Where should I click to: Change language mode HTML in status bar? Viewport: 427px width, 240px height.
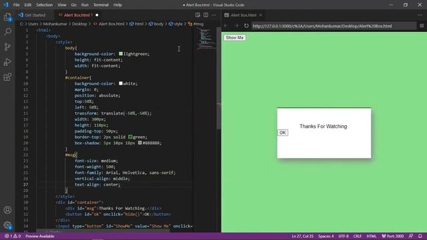point(372,236)
